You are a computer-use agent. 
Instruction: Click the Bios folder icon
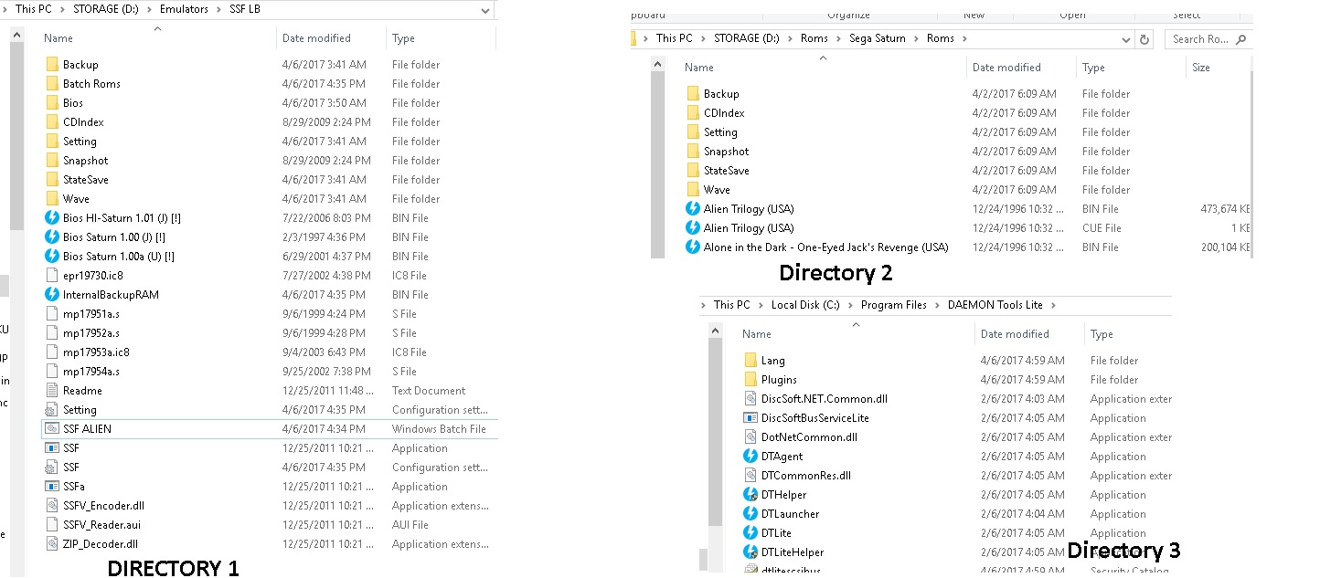pyautogui.click(x=52, y=103)
